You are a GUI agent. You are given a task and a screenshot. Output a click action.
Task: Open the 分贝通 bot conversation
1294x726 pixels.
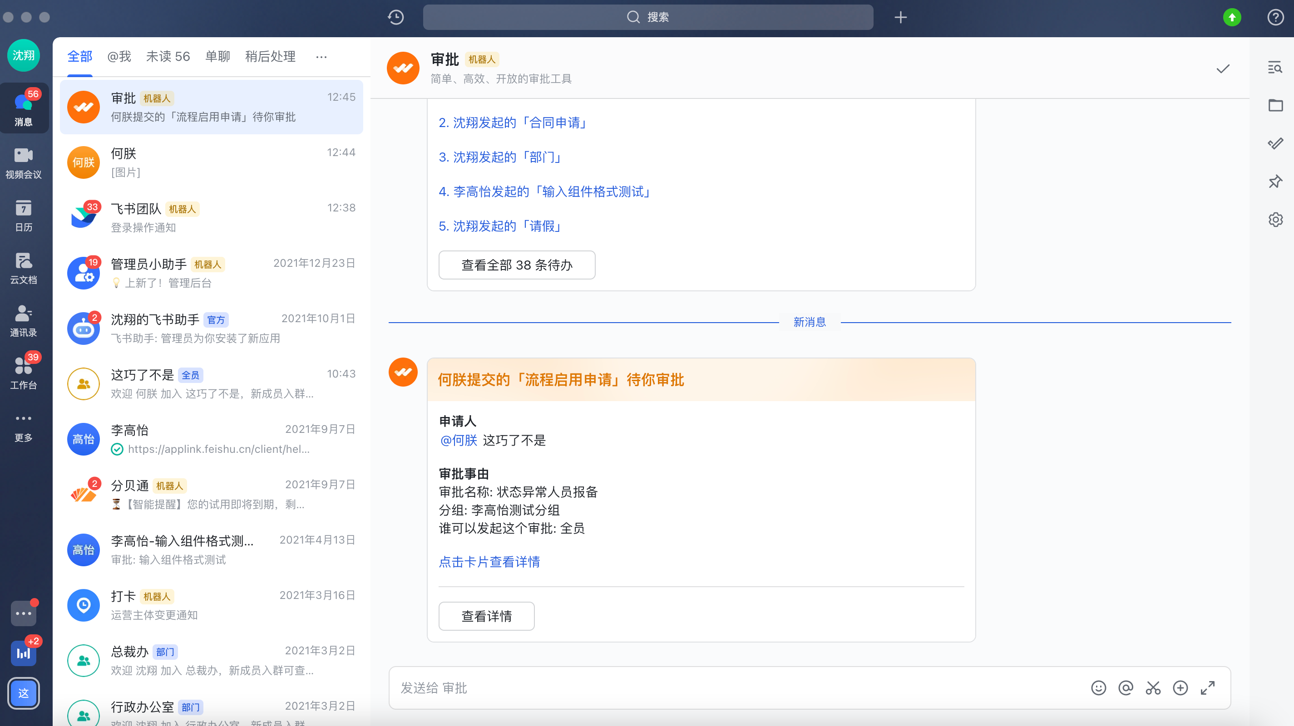[212, 494]
